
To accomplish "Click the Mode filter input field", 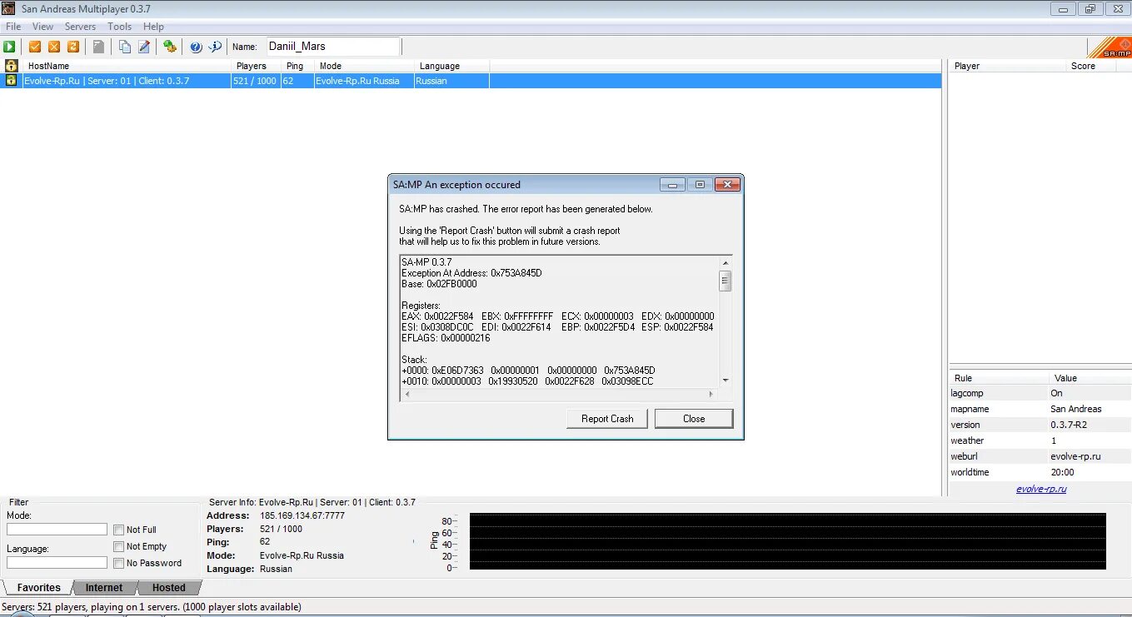I will (x=57, y=530).
